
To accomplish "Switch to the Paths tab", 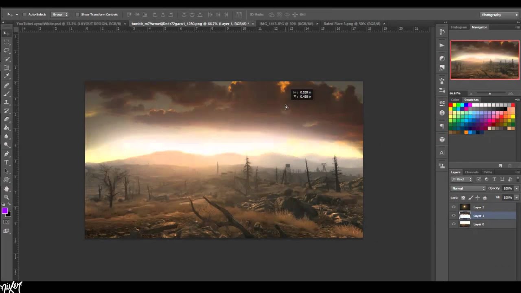I will 488,172.
